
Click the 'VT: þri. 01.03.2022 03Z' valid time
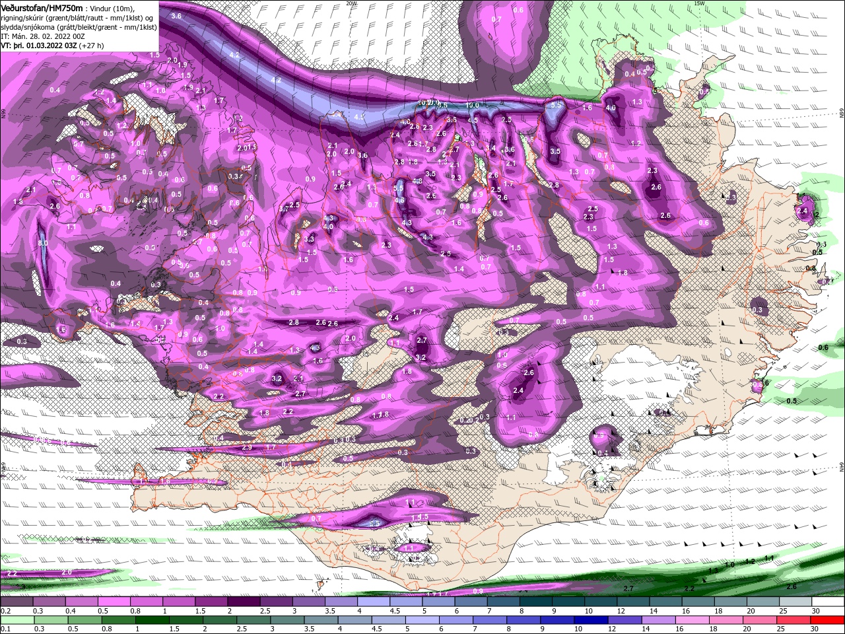pos(40,46)
